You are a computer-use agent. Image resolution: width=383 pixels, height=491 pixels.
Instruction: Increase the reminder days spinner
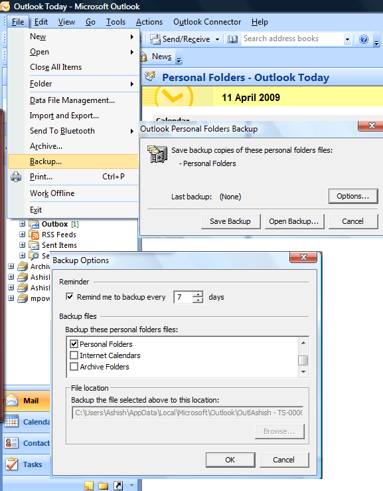point(198,294)
